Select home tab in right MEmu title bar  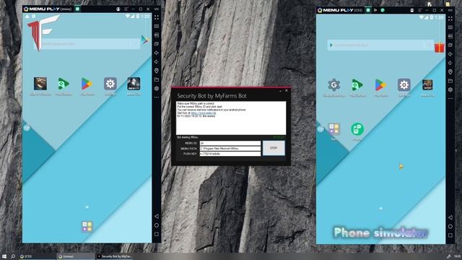pos(368,10)
